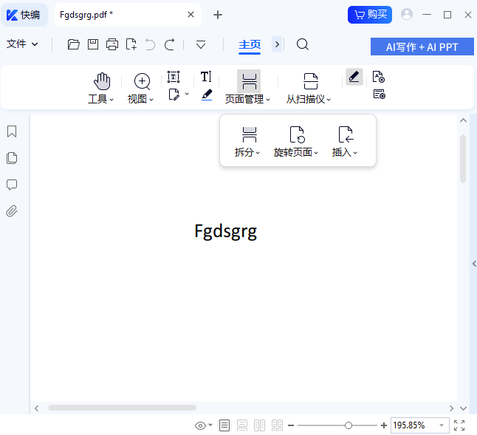Open the zoom percentage dropdown
Screen dimensions: 477x435
442,425
